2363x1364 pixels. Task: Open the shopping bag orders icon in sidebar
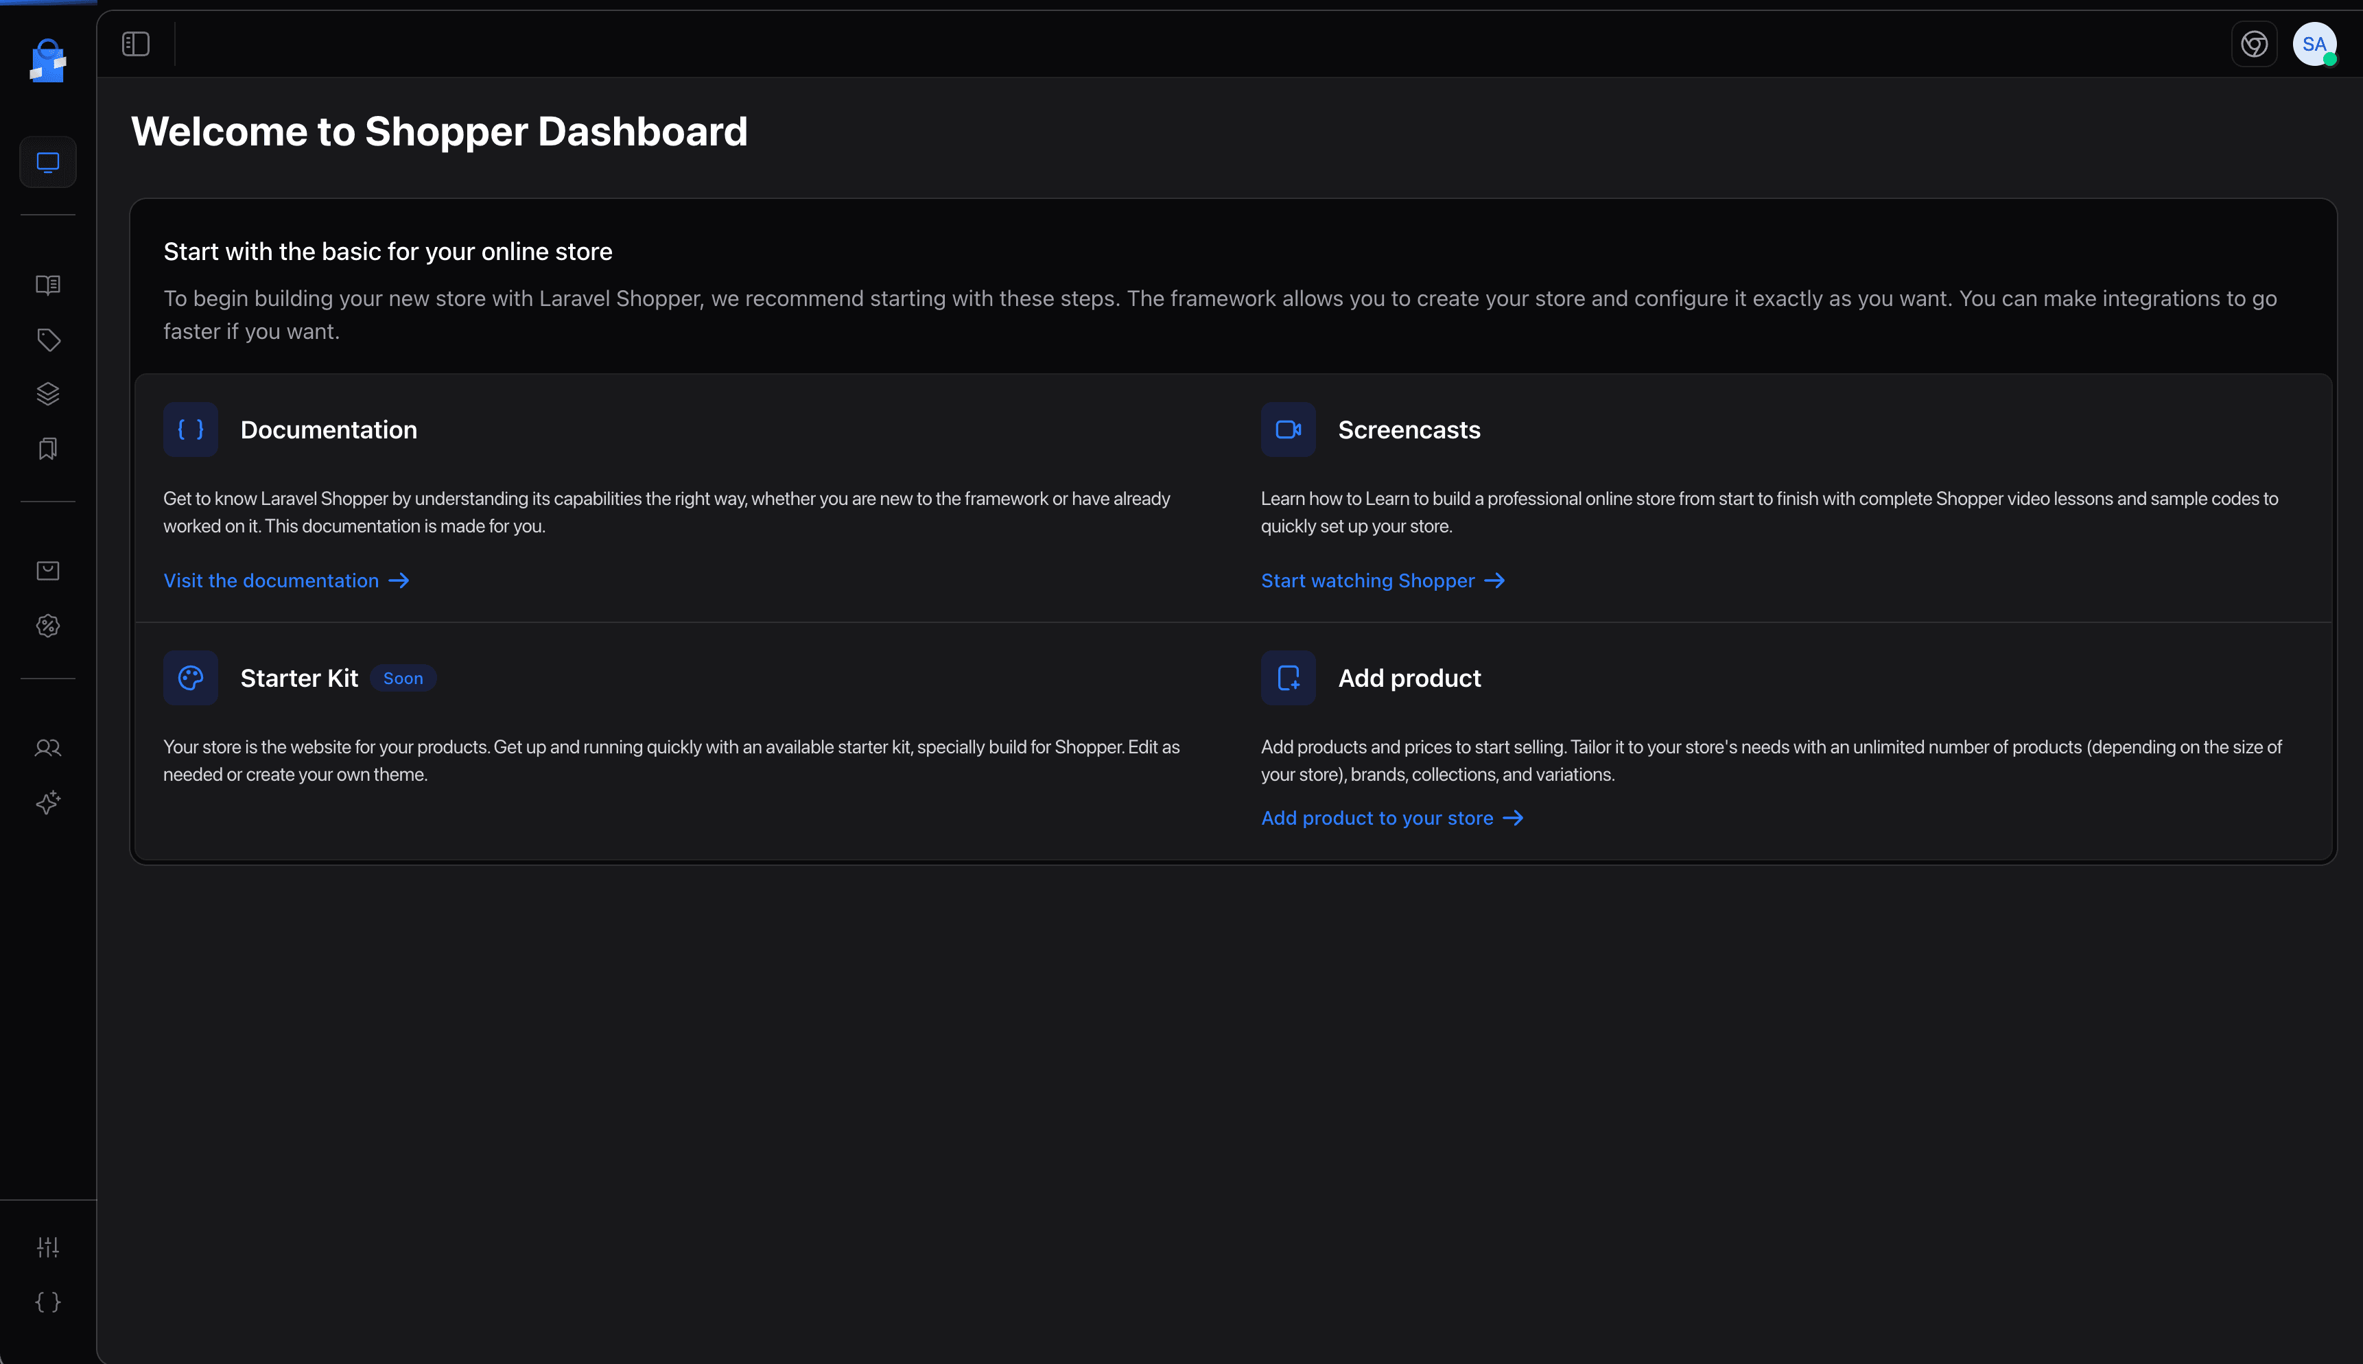pyautogui.click(x=47, y=571)
